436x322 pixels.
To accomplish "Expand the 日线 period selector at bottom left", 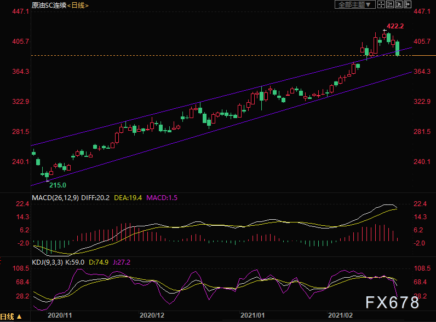I will click(12, 317).
